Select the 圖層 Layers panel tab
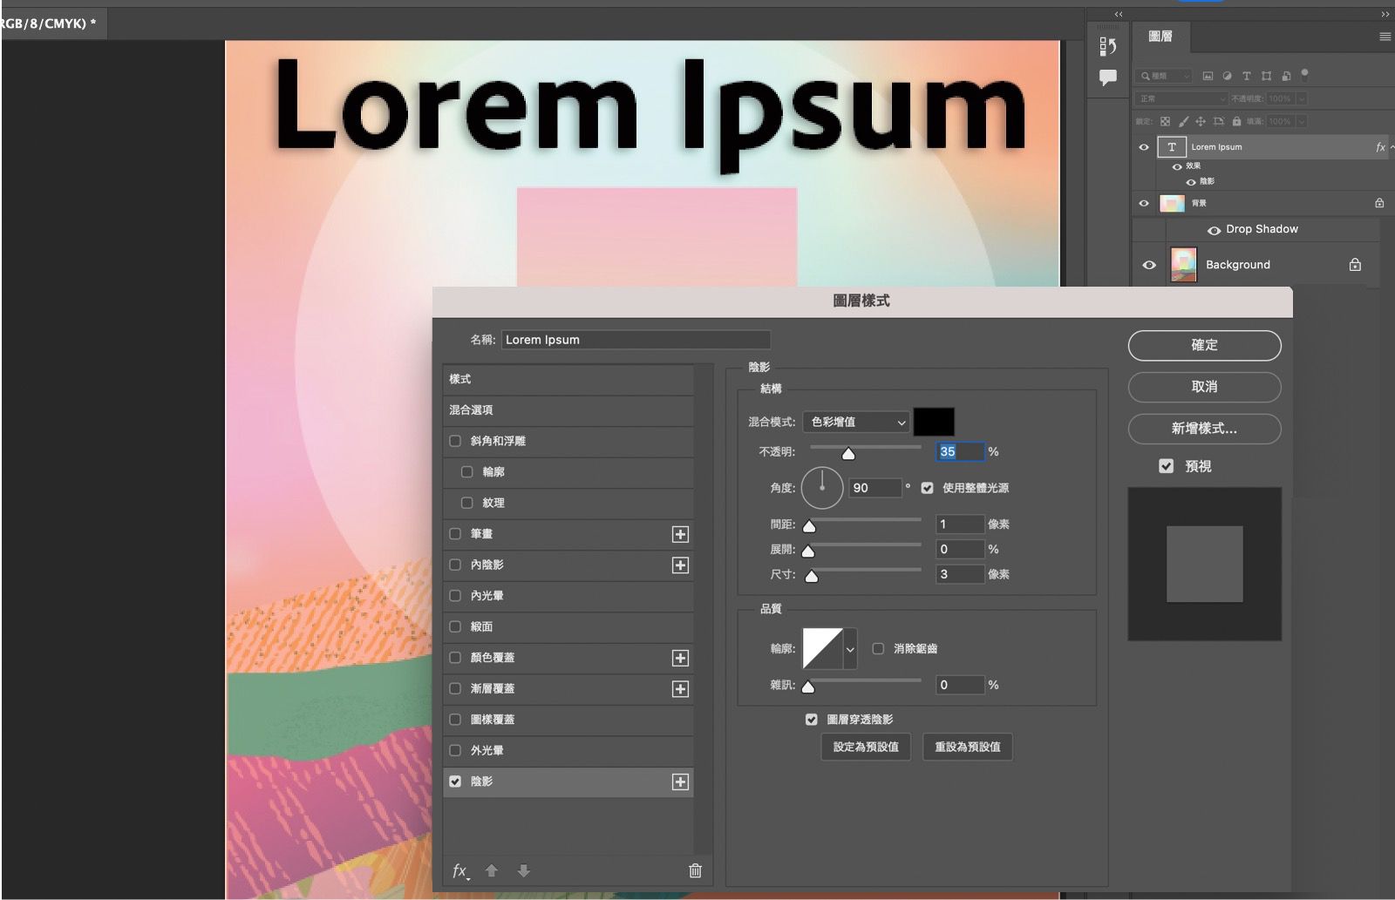 (1160, 37)
